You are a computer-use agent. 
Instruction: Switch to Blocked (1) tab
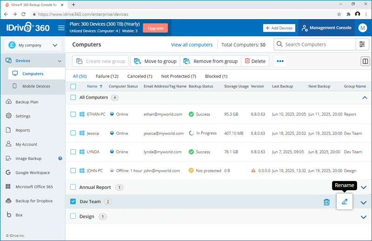216,76
